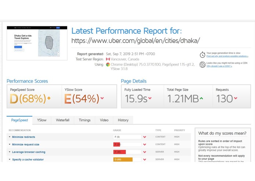Click the 130 requests value
This screenshot has height=181, width=255.
point(225,99)
